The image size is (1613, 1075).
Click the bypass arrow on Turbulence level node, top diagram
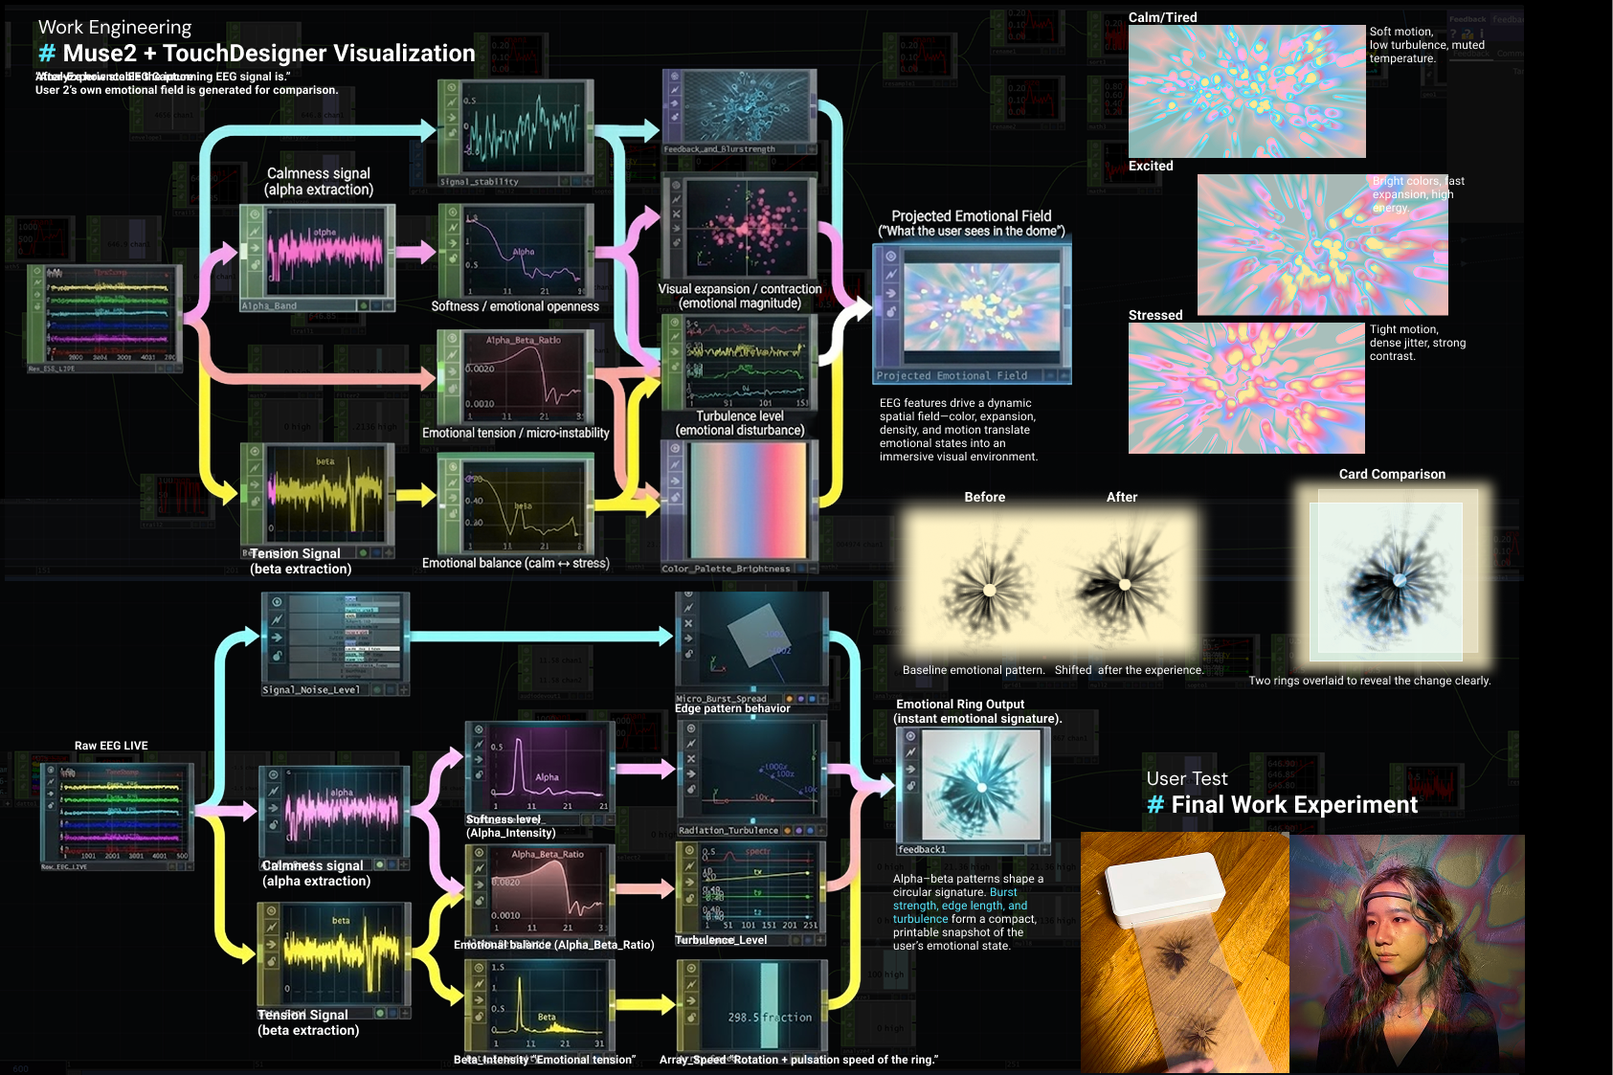click(x=675, y=352)
